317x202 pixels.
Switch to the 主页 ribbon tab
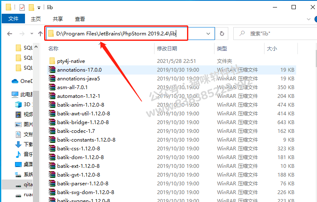point(36,19)
